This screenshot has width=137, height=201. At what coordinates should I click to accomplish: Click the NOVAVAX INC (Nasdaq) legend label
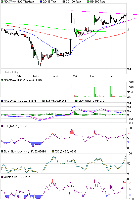tap(19, 2)
